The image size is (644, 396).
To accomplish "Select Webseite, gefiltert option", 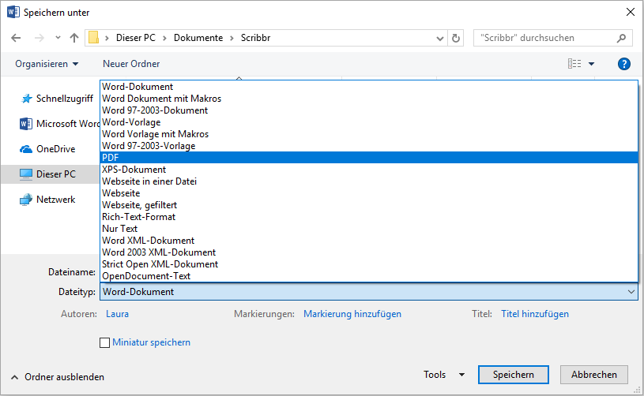I will pos(369,205).
